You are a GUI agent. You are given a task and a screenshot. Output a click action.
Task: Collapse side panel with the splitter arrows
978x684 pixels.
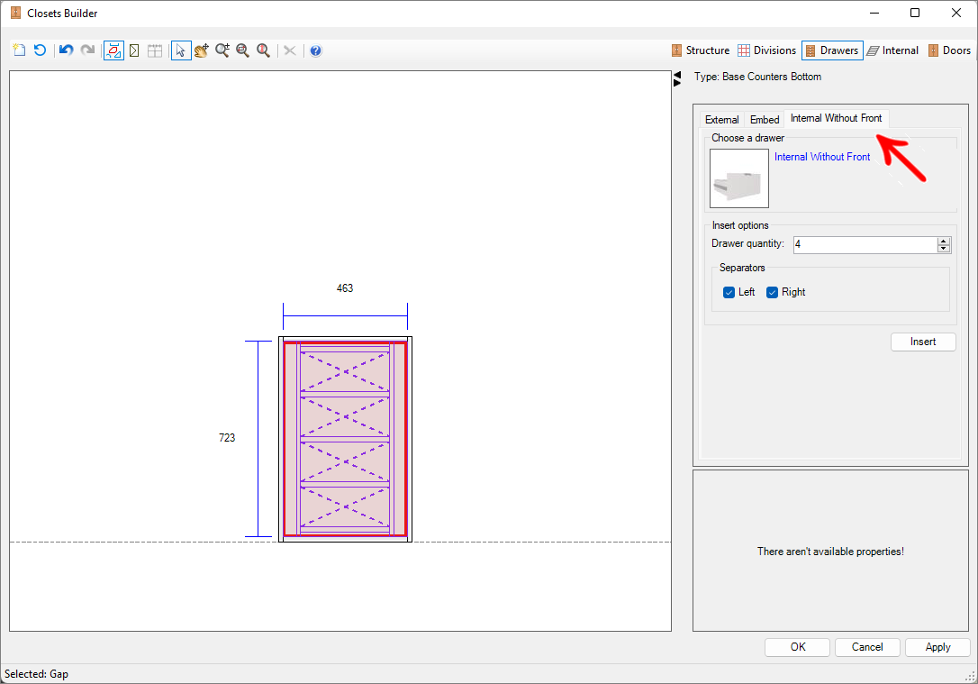(x=677, y=78)
